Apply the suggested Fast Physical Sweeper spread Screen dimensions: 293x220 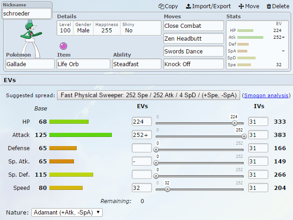click(148, 95)
